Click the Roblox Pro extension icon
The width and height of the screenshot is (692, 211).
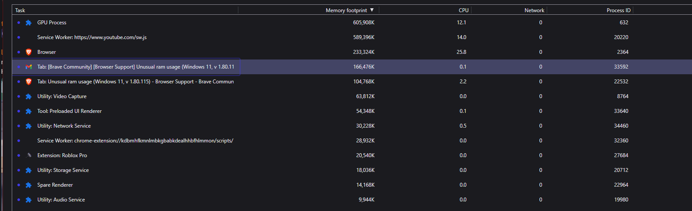point(29,155)
